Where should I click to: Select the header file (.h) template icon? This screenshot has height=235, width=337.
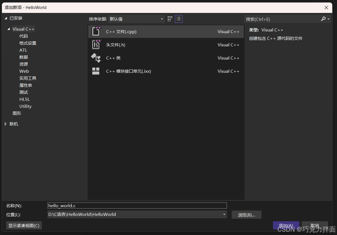click(x=96, y=45)
